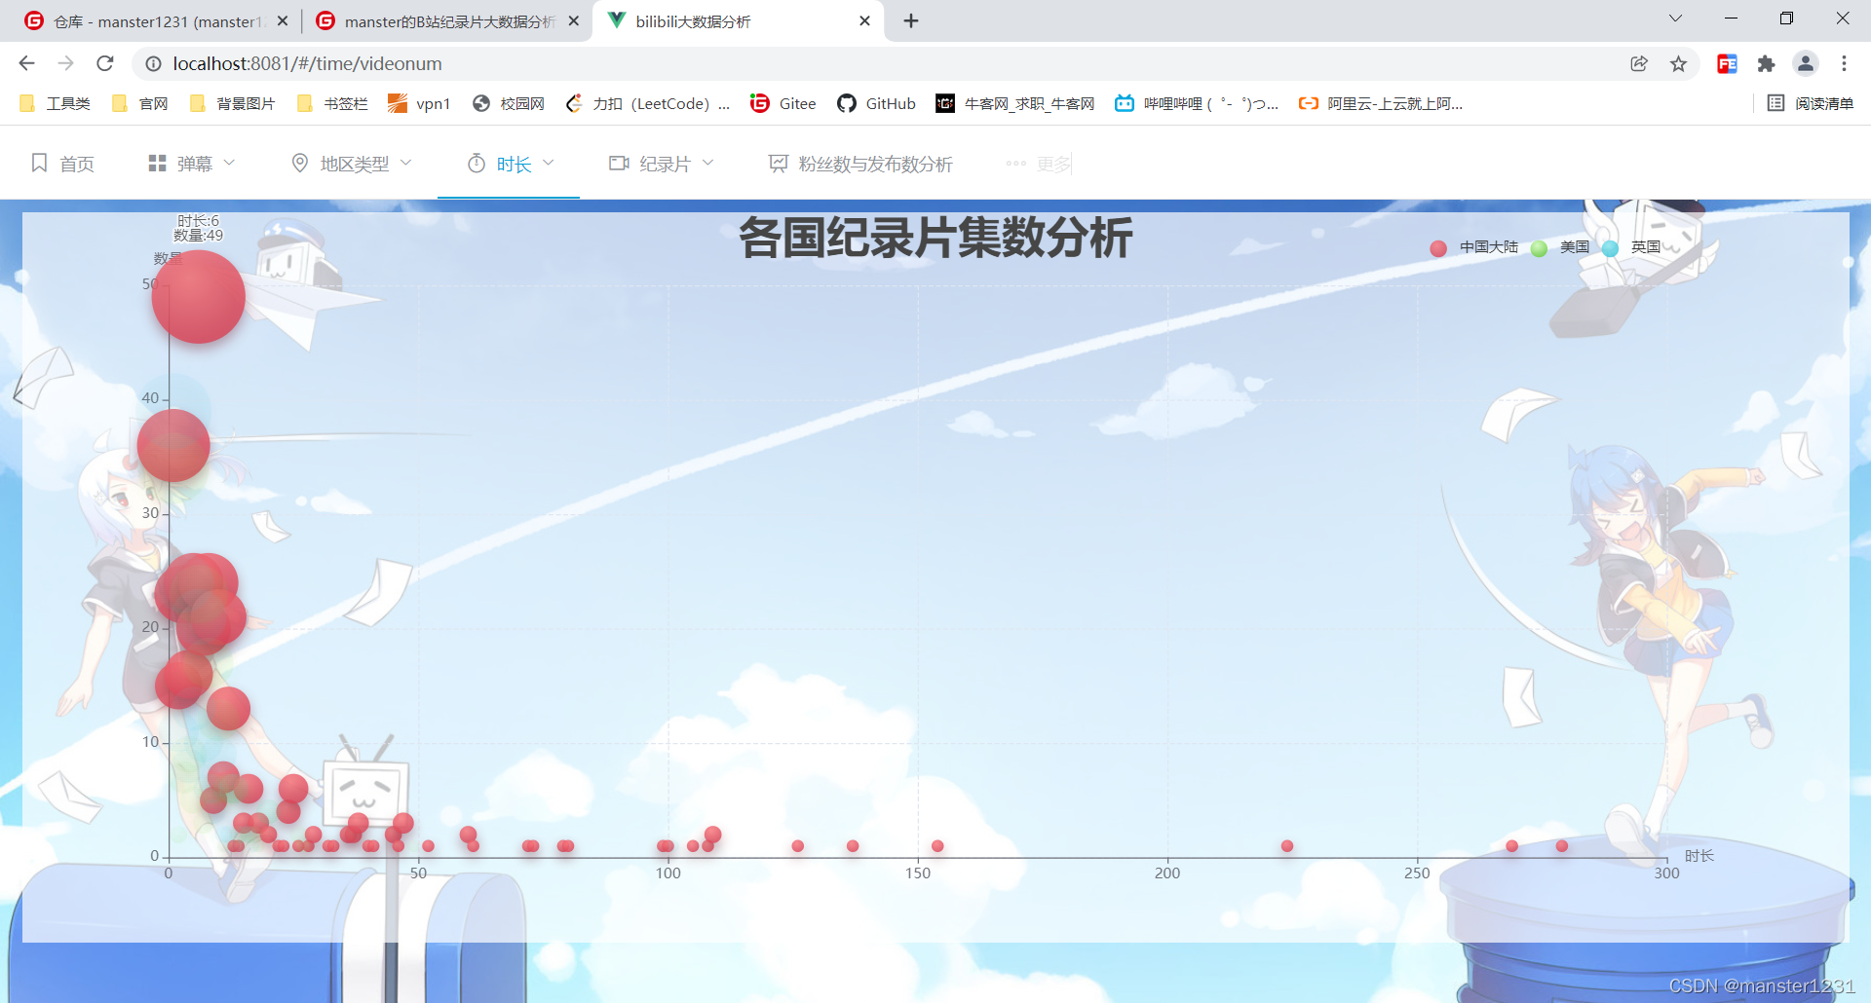Open the extensions puzzle menu

pyautogui.click(x=1766, y=63)
